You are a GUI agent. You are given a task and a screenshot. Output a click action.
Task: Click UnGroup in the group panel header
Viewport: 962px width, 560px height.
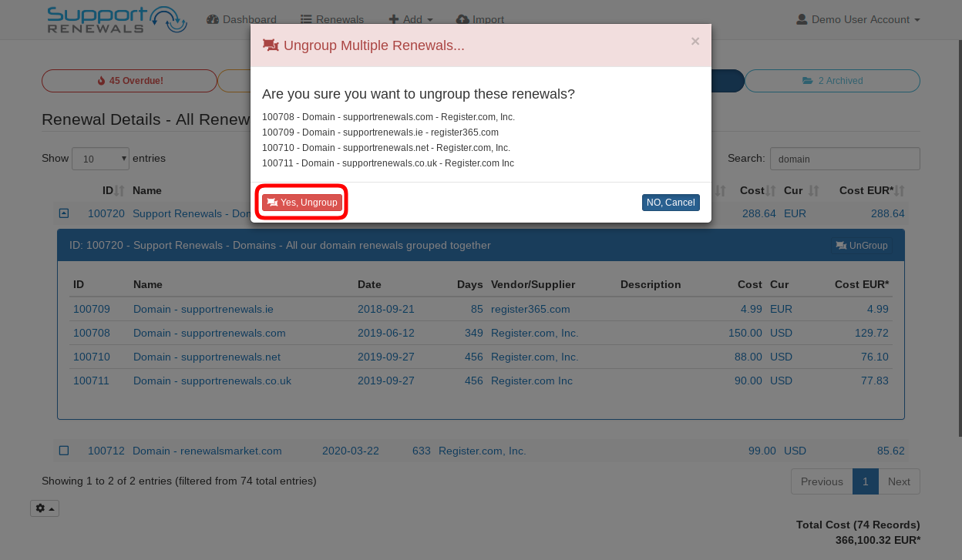(862, 246)
